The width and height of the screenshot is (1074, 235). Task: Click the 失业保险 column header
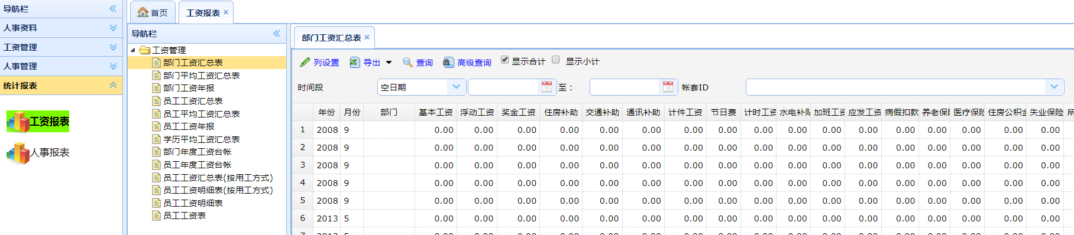(1046, 112)
